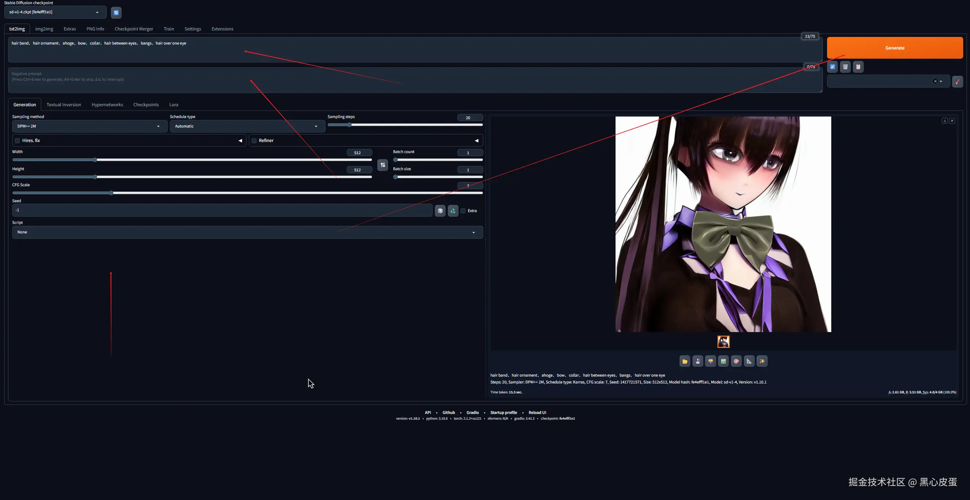Open the Script selection dropdown
Image resolution: width=970 pixels, height=500 pixels.
247,232
